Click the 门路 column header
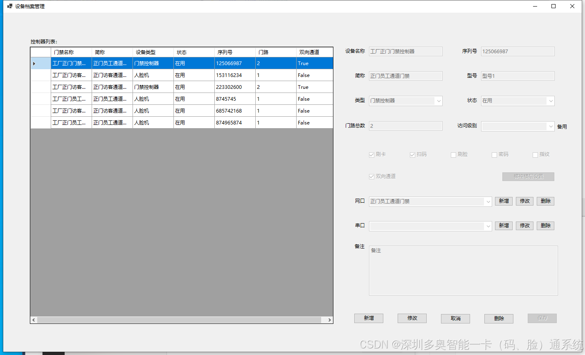Image resolution: width=585 pixels, height=355 pixels. [x=276, y=52]
